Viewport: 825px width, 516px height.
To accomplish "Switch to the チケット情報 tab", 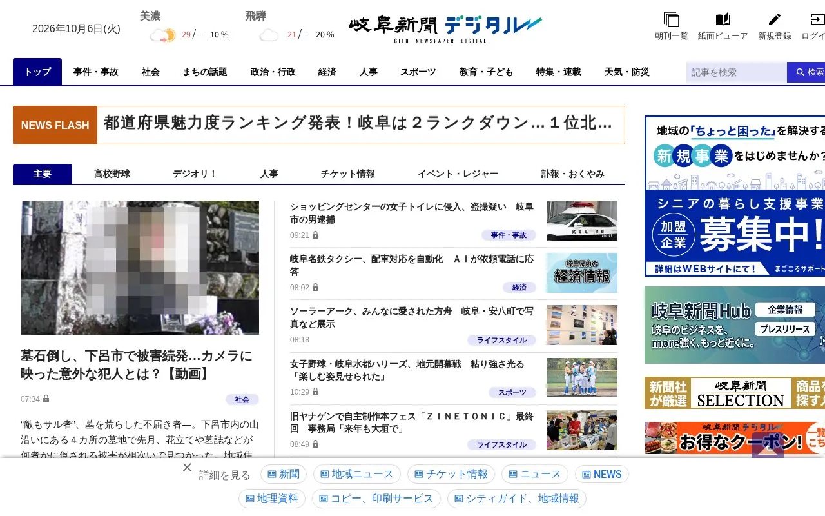I will pos(348,174).
